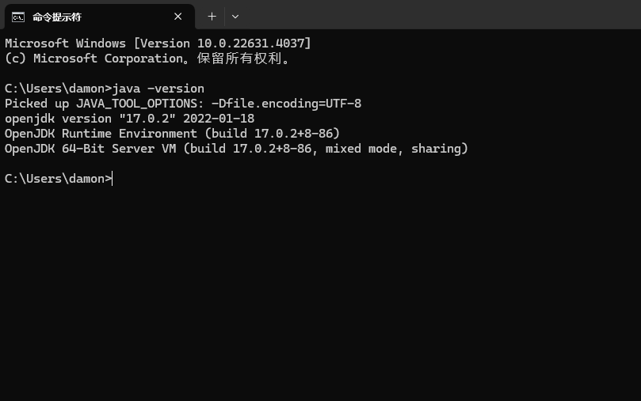
Task: Click the "(c) Microsoft Corporation" text
Action: pyautogui.click(x=93, y=59)
